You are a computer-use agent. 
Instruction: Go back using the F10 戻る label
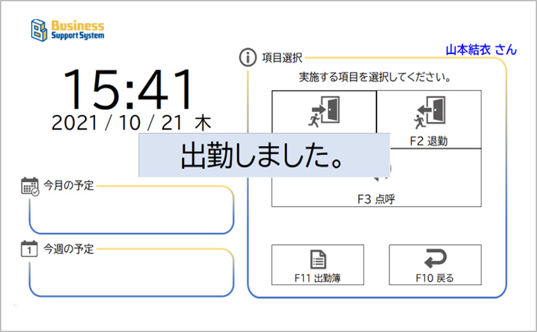tap(435, 278)
